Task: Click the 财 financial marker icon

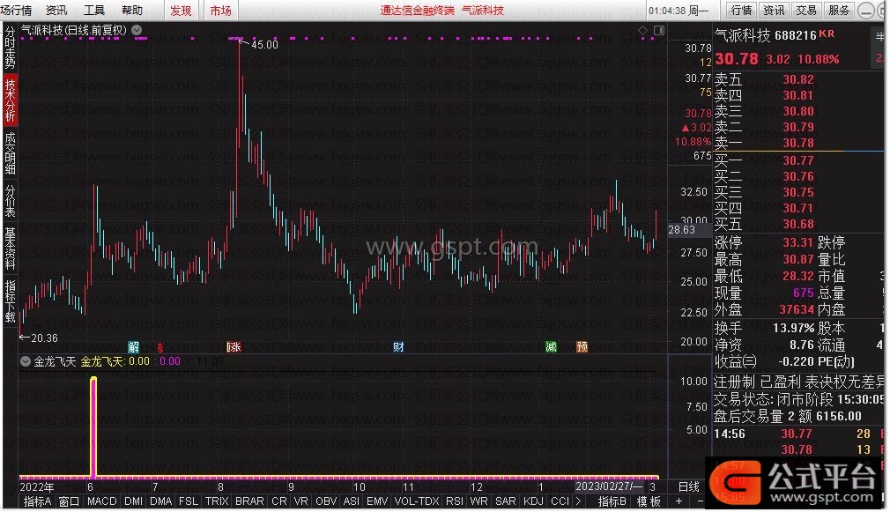Action: click(x=398, y=347)
